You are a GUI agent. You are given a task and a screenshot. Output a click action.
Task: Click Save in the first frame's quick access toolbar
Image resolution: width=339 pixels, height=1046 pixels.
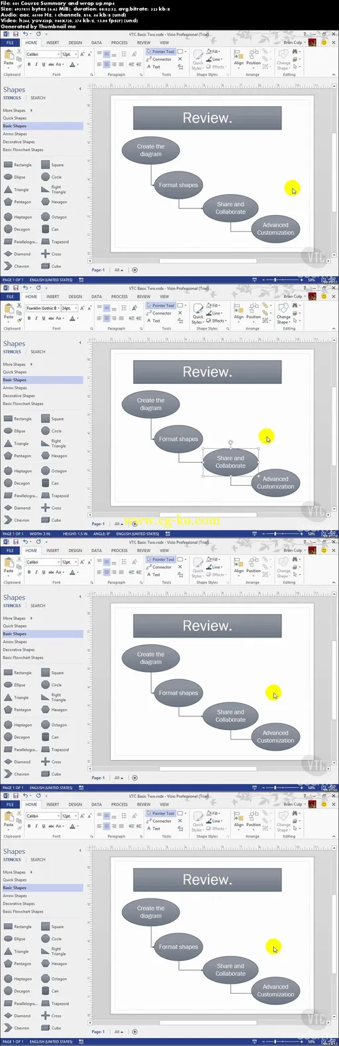(x=17, y=34)
